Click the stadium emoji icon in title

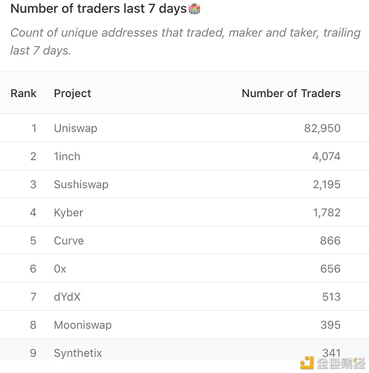point(194,9)
